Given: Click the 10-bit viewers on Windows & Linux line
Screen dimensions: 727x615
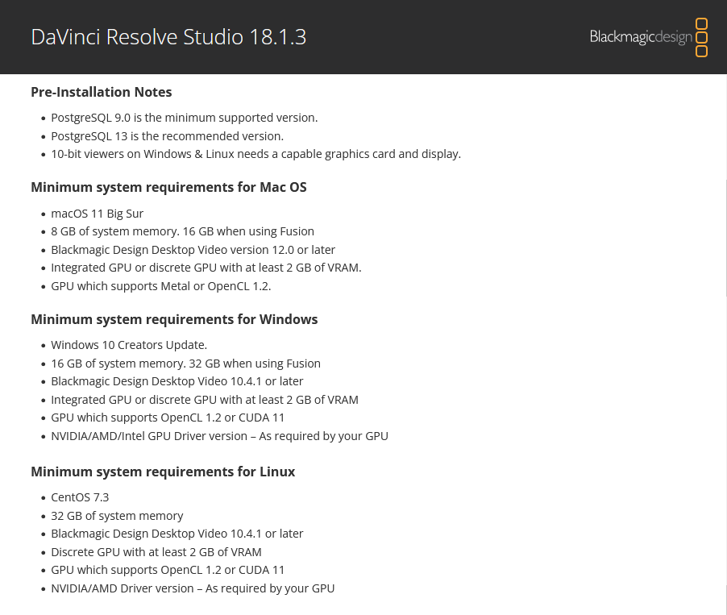Looking at the screenshot, I should point(255,154).
